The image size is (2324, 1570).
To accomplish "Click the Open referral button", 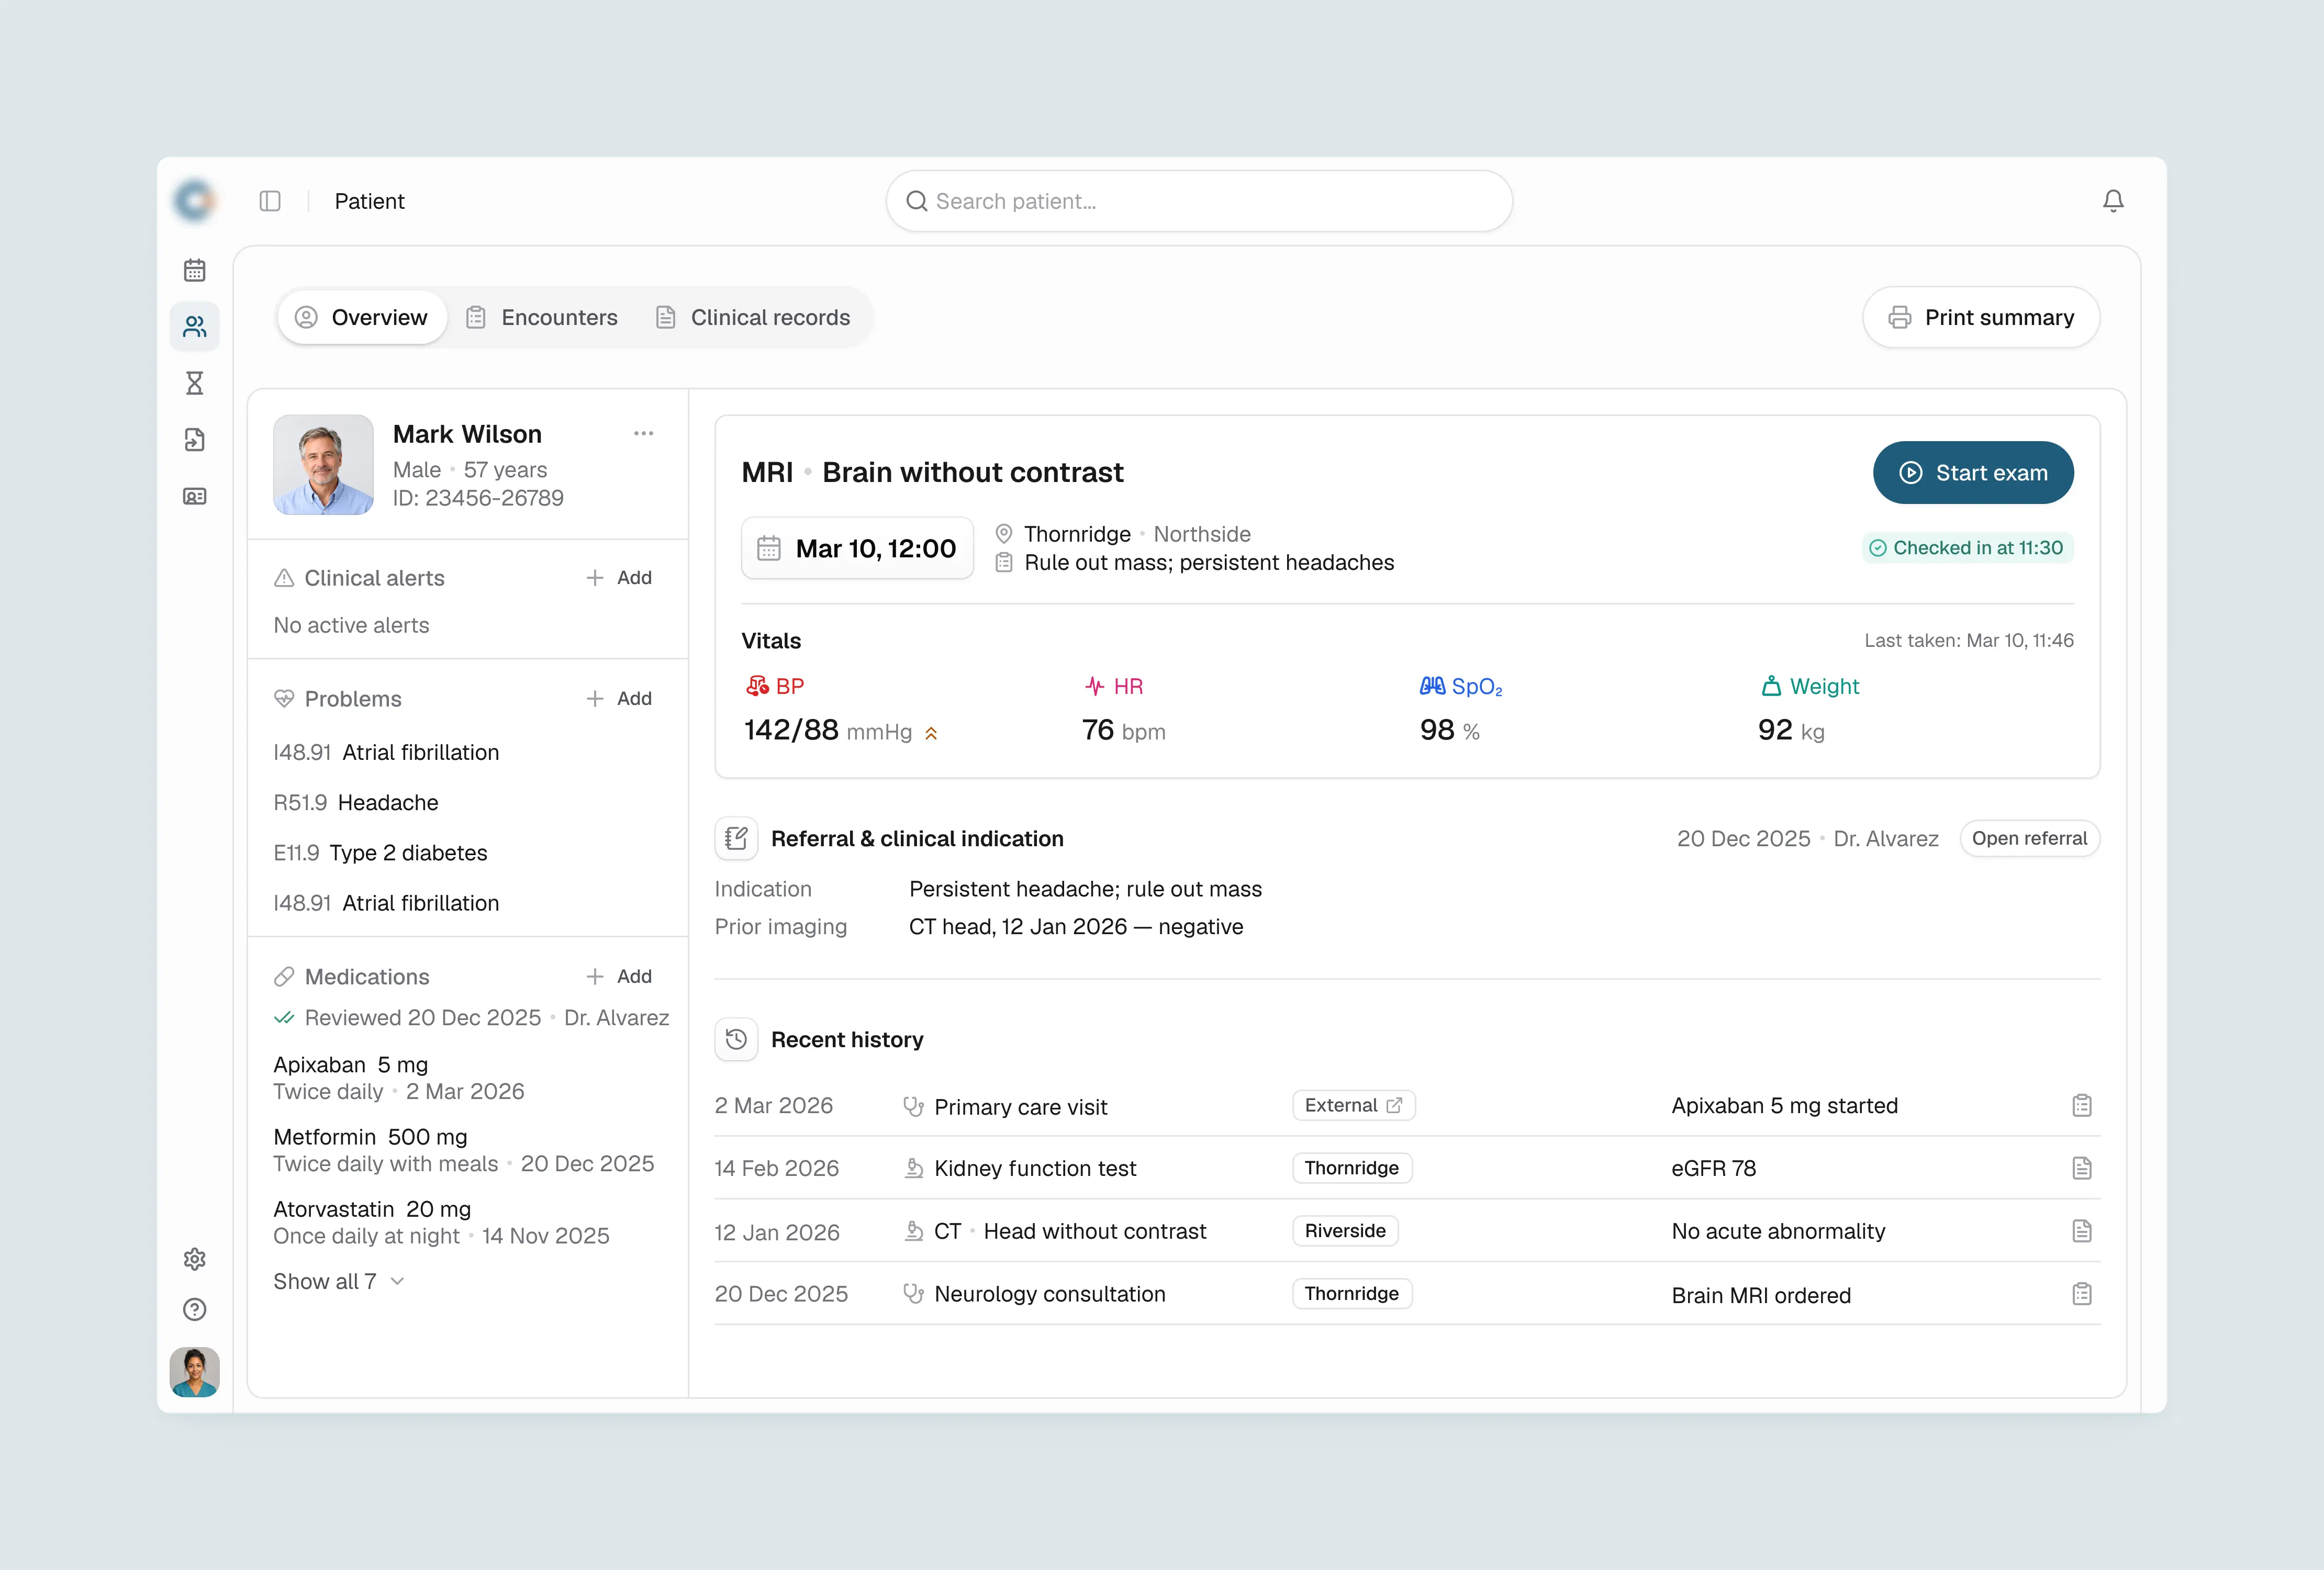I will pyautogui.click(x=2029, y=838).
